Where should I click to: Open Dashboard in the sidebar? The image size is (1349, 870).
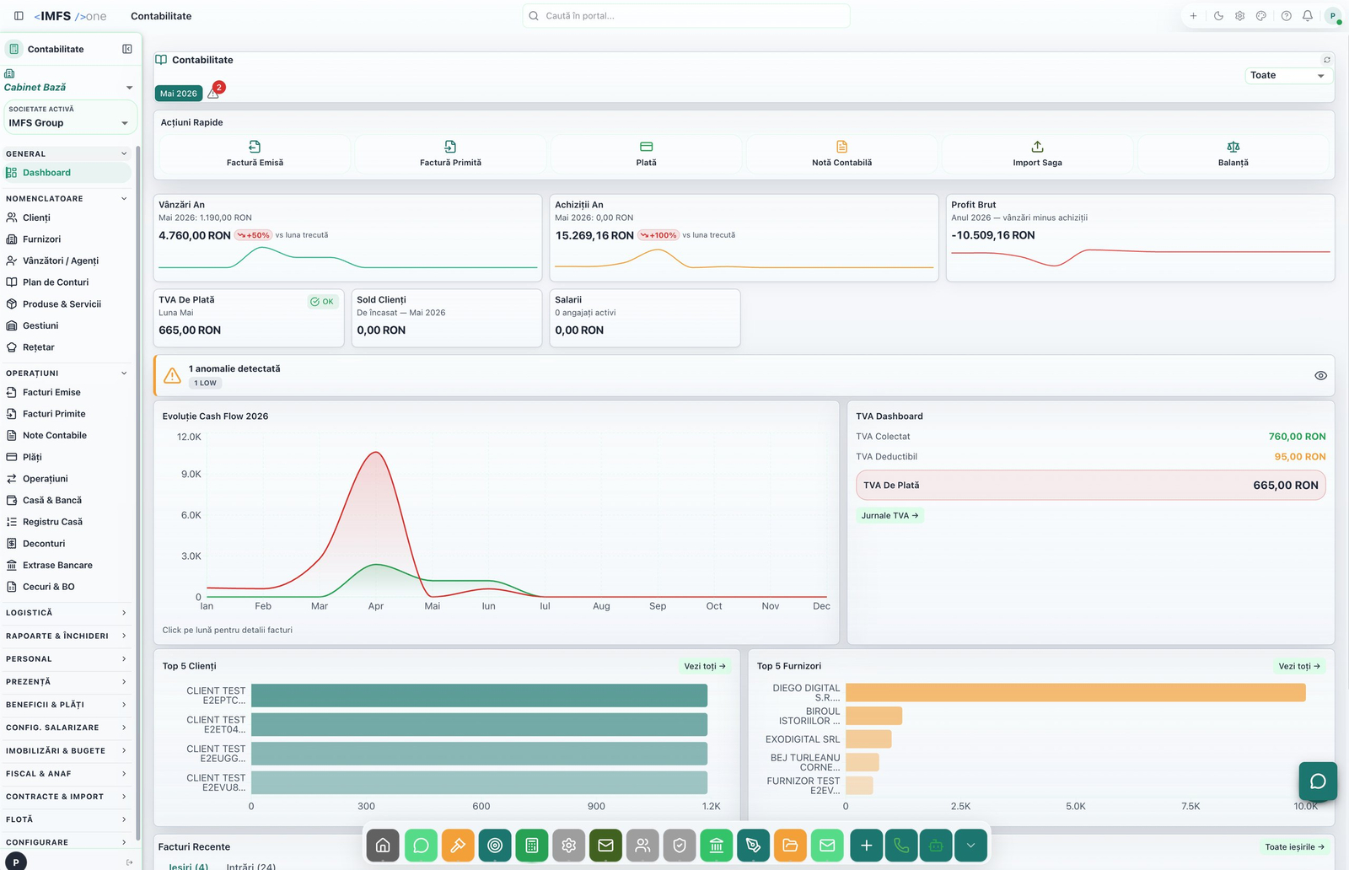pos(67,173)
